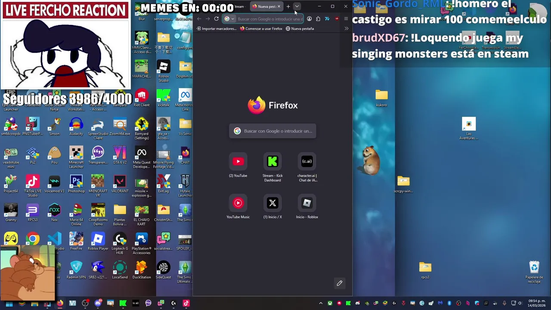The height and width of the screenshot is (310, 551).
Task: Open Minecraft Launcher desktop icon
Action: tap(76, 158)
